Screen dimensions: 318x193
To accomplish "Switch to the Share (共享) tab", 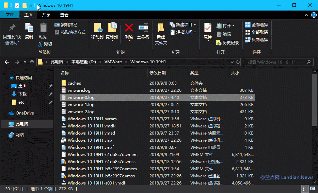I will 46,15.
